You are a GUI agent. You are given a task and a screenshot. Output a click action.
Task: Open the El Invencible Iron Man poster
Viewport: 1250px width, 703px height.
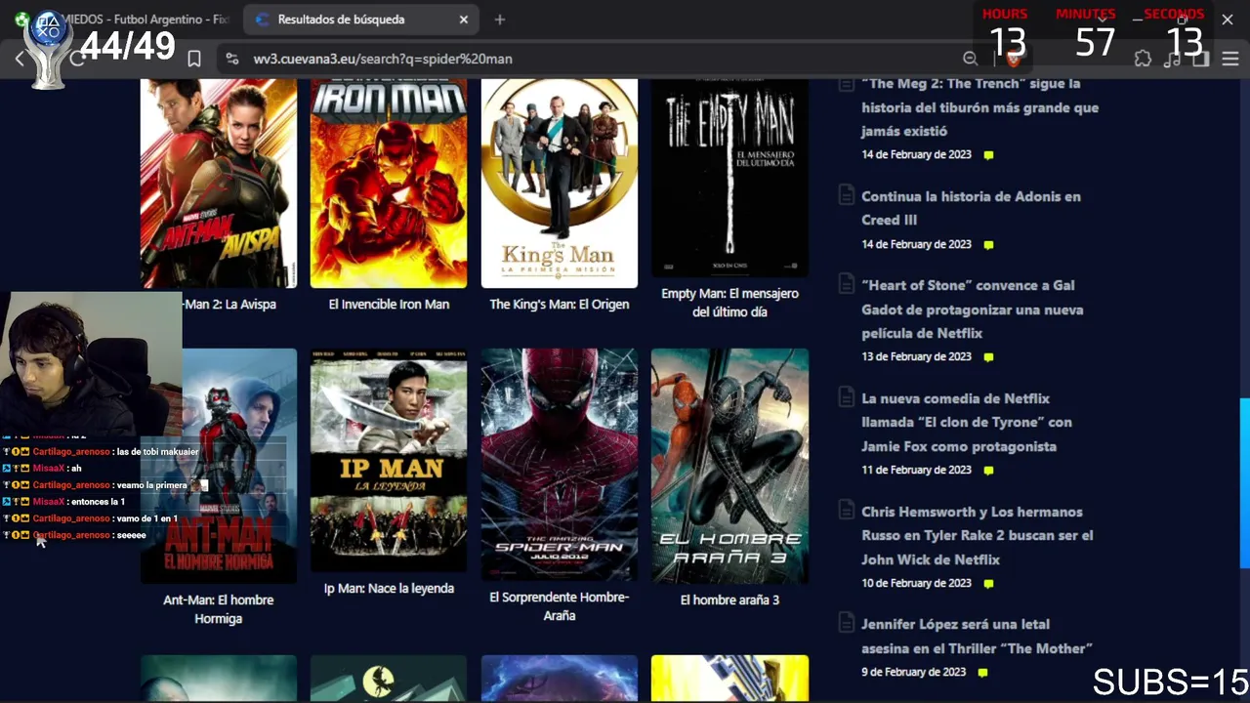click(389, 184)
